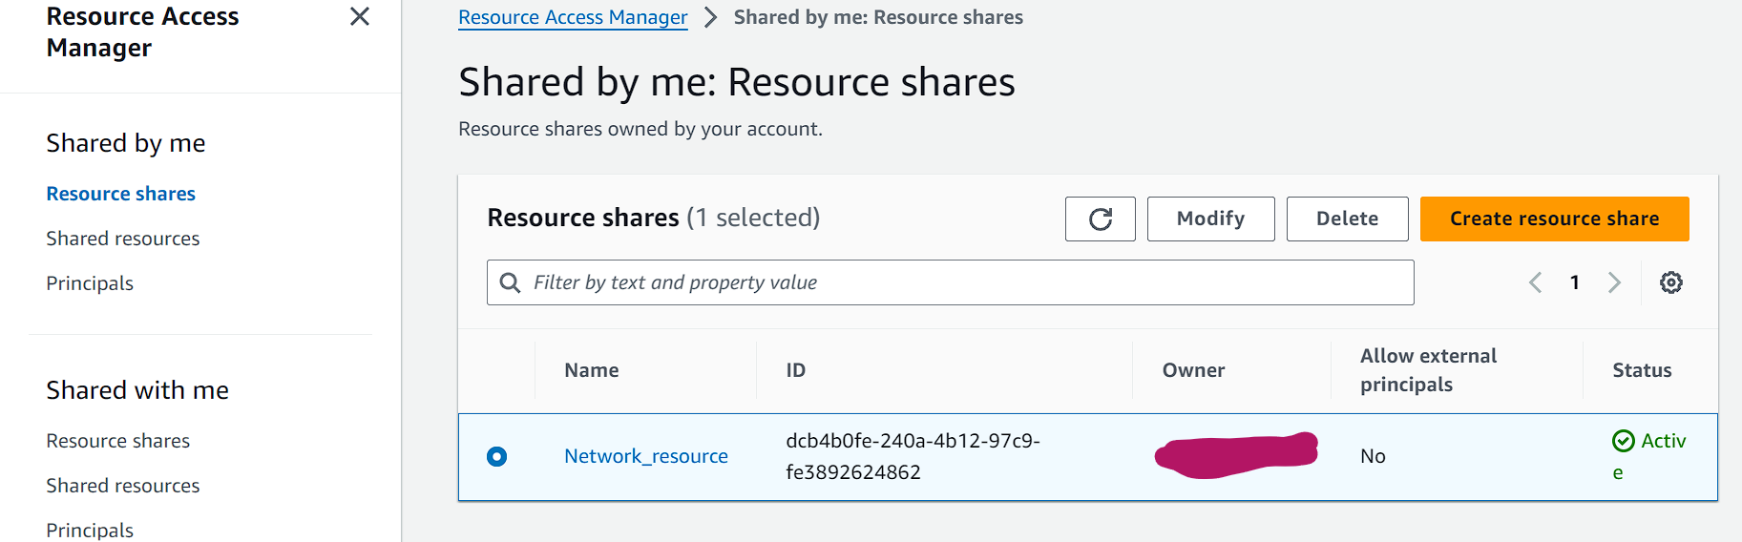Sort by Name column header

tap(592, 370)
